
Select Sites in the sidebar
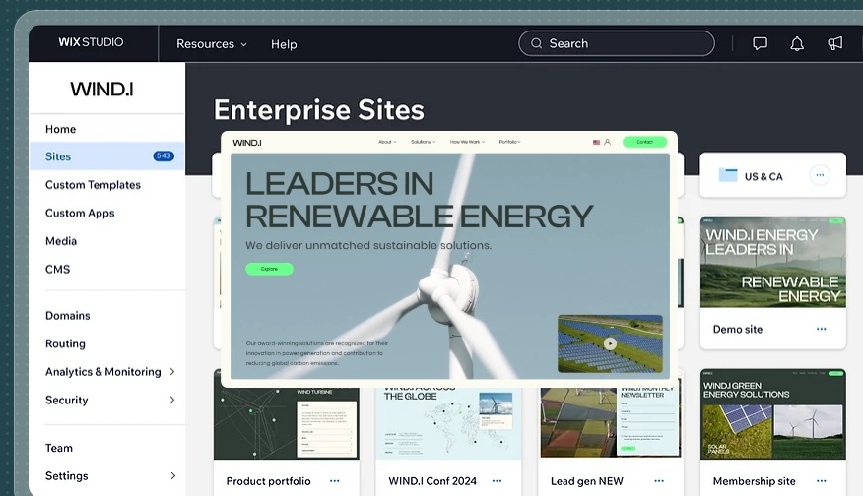point(107,156)
